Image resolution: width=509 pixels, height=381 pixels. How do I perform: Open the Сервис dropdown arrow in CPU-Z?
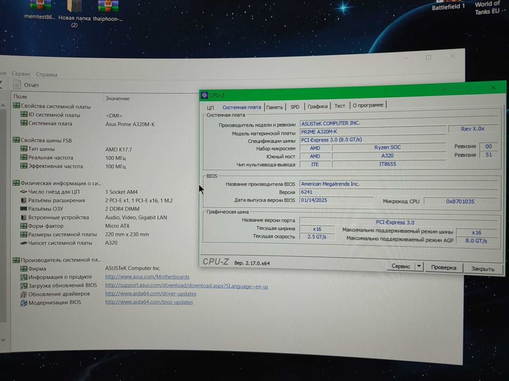pos(419,266)
